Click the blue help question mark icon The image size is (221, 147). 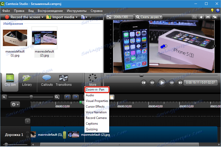pyautogui.click(x=218, y=11)
